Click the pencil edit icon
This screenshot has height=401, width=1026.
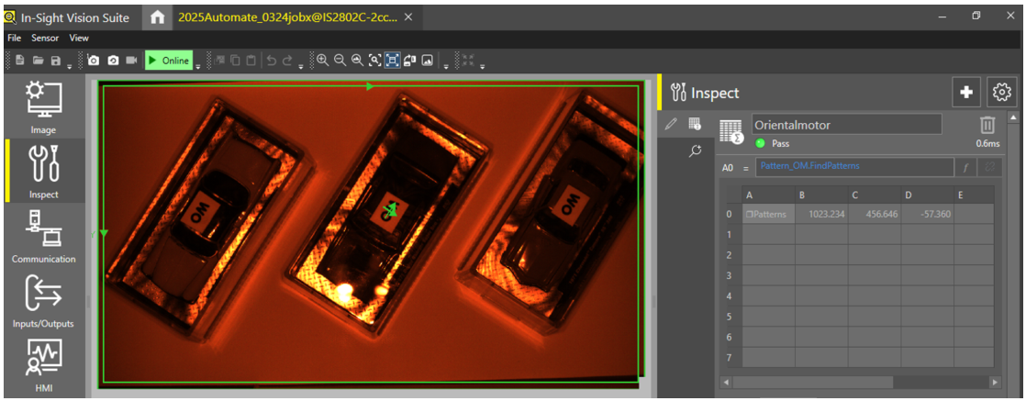(670, 124)
